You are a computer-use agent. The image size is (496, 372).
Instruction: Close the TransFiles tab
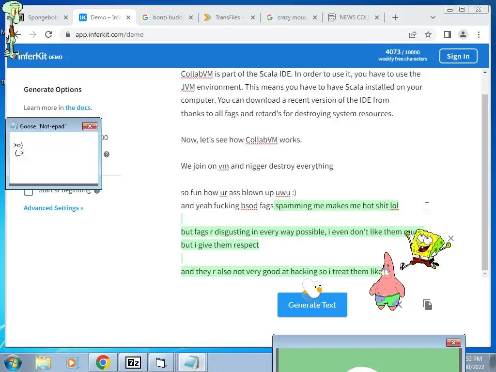253,17
